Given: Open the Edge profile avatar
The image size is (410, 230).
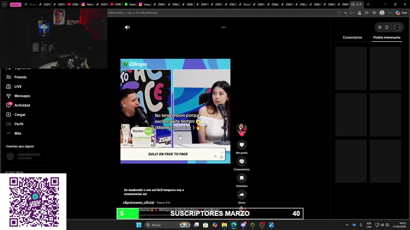Looking at the screenshot, I should (x=382, y=13).
